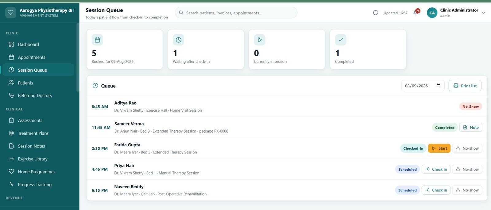491x210 pixels.
Task: Click the Booked for 09-Aug-2026 label
Action: coord(113,62)
